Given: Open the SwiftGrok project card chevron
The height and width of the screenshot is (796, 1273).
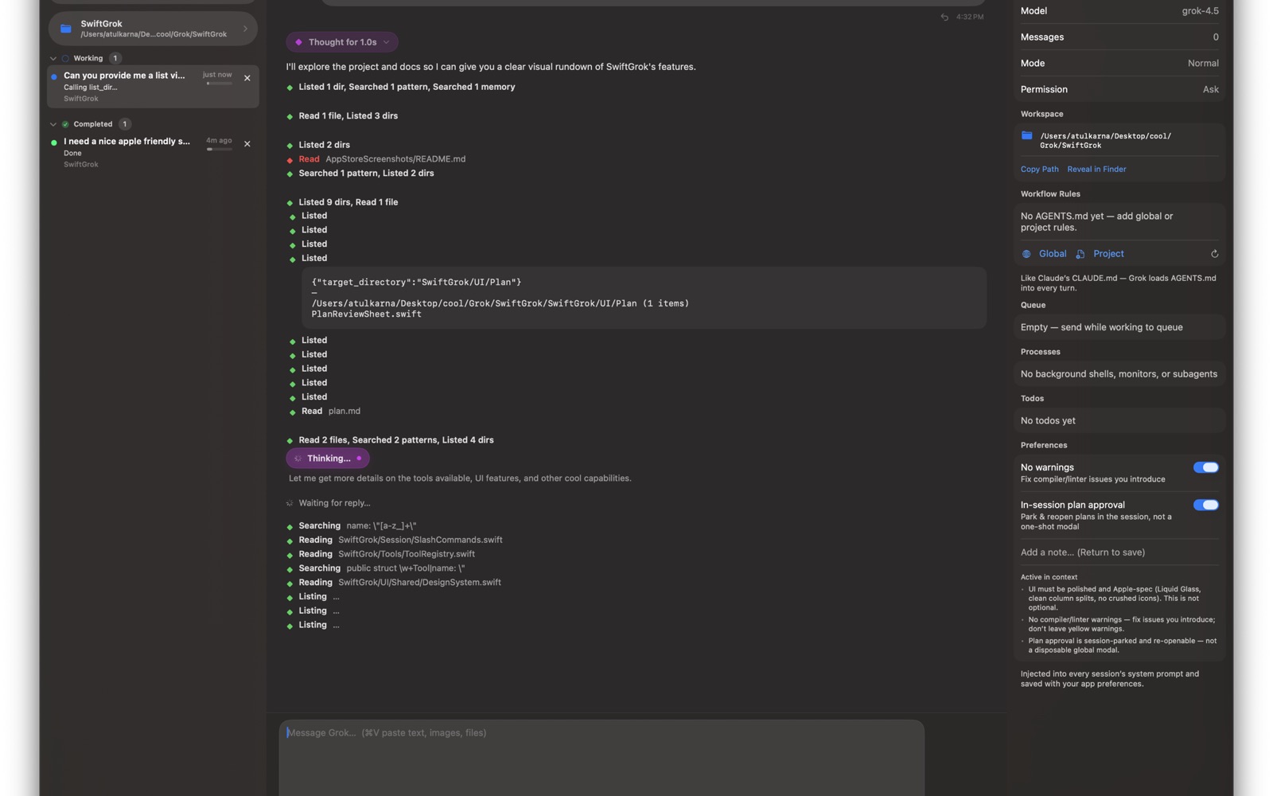Looking at the screenshot, I should coord(245,29).
